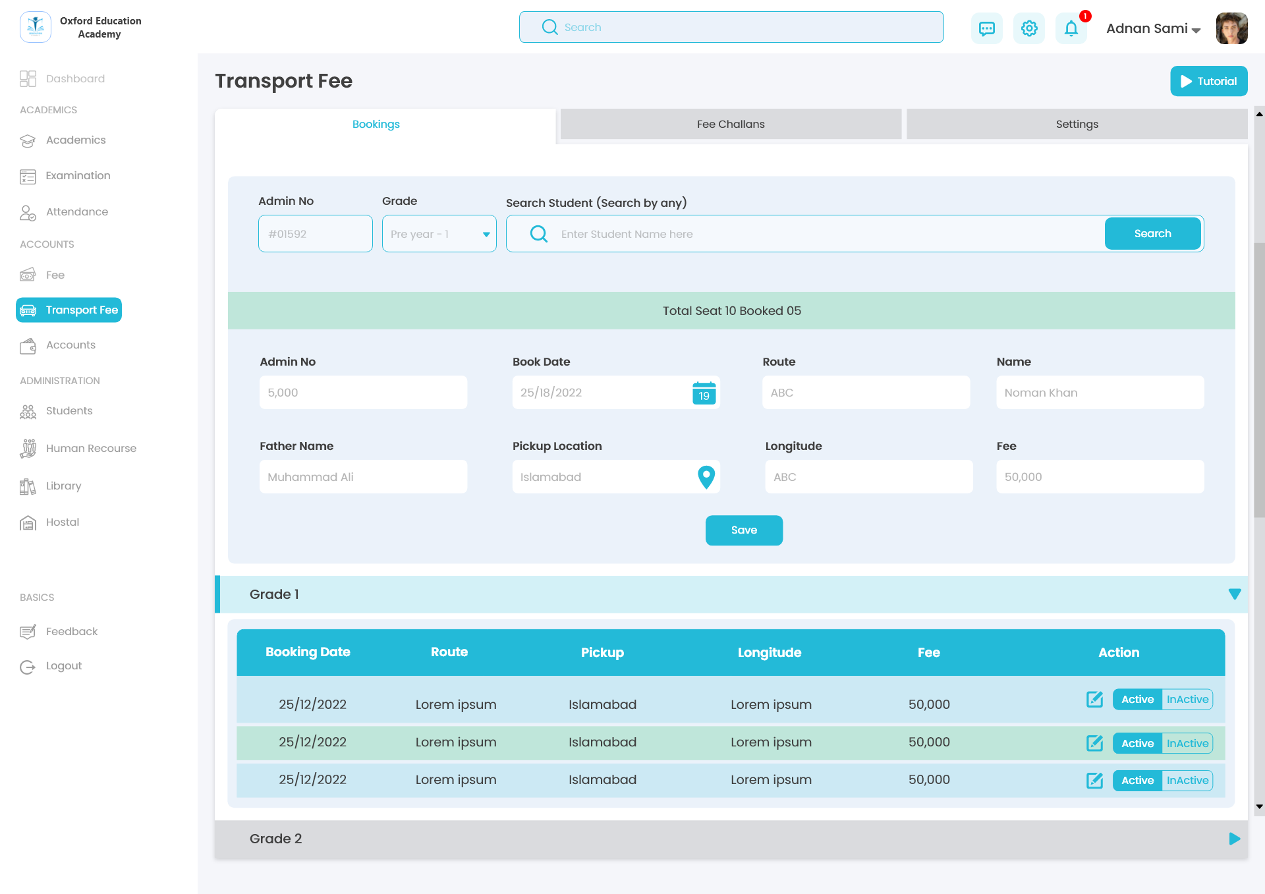1265x894 pixels.
Task: Set second booking row to InActive
Action: 1187,743
